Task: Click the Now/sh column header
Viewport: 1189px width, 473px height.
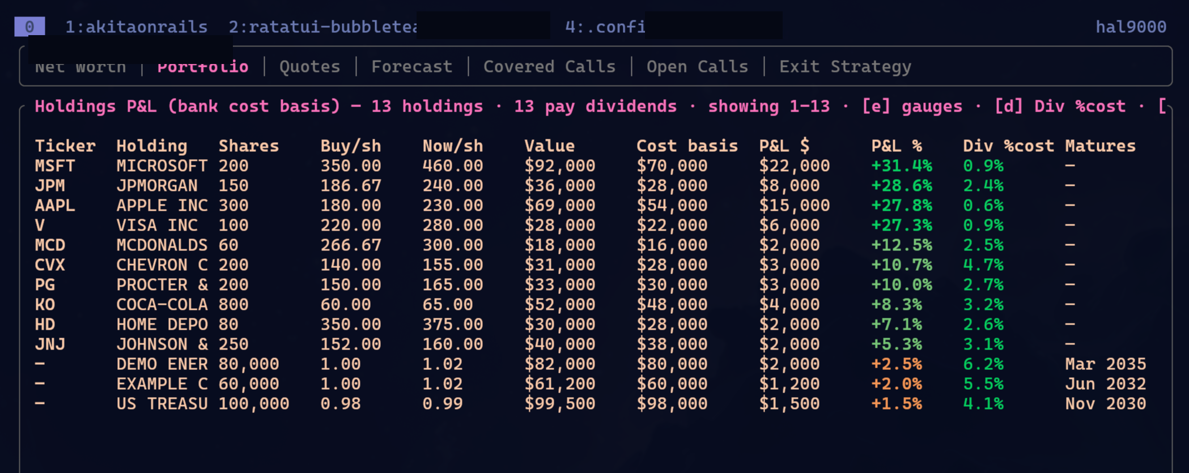Action: click(x=453, y=146)
